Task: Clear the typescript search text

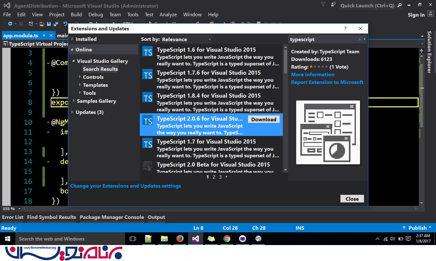Action: [360, 39]
